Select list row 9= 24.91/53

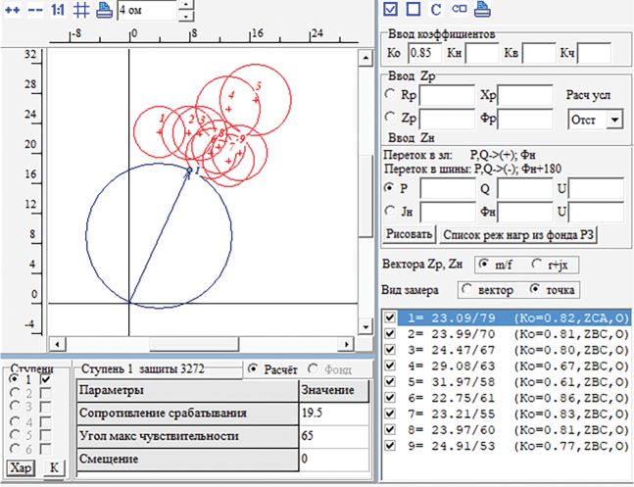click(x=513, y=446)
